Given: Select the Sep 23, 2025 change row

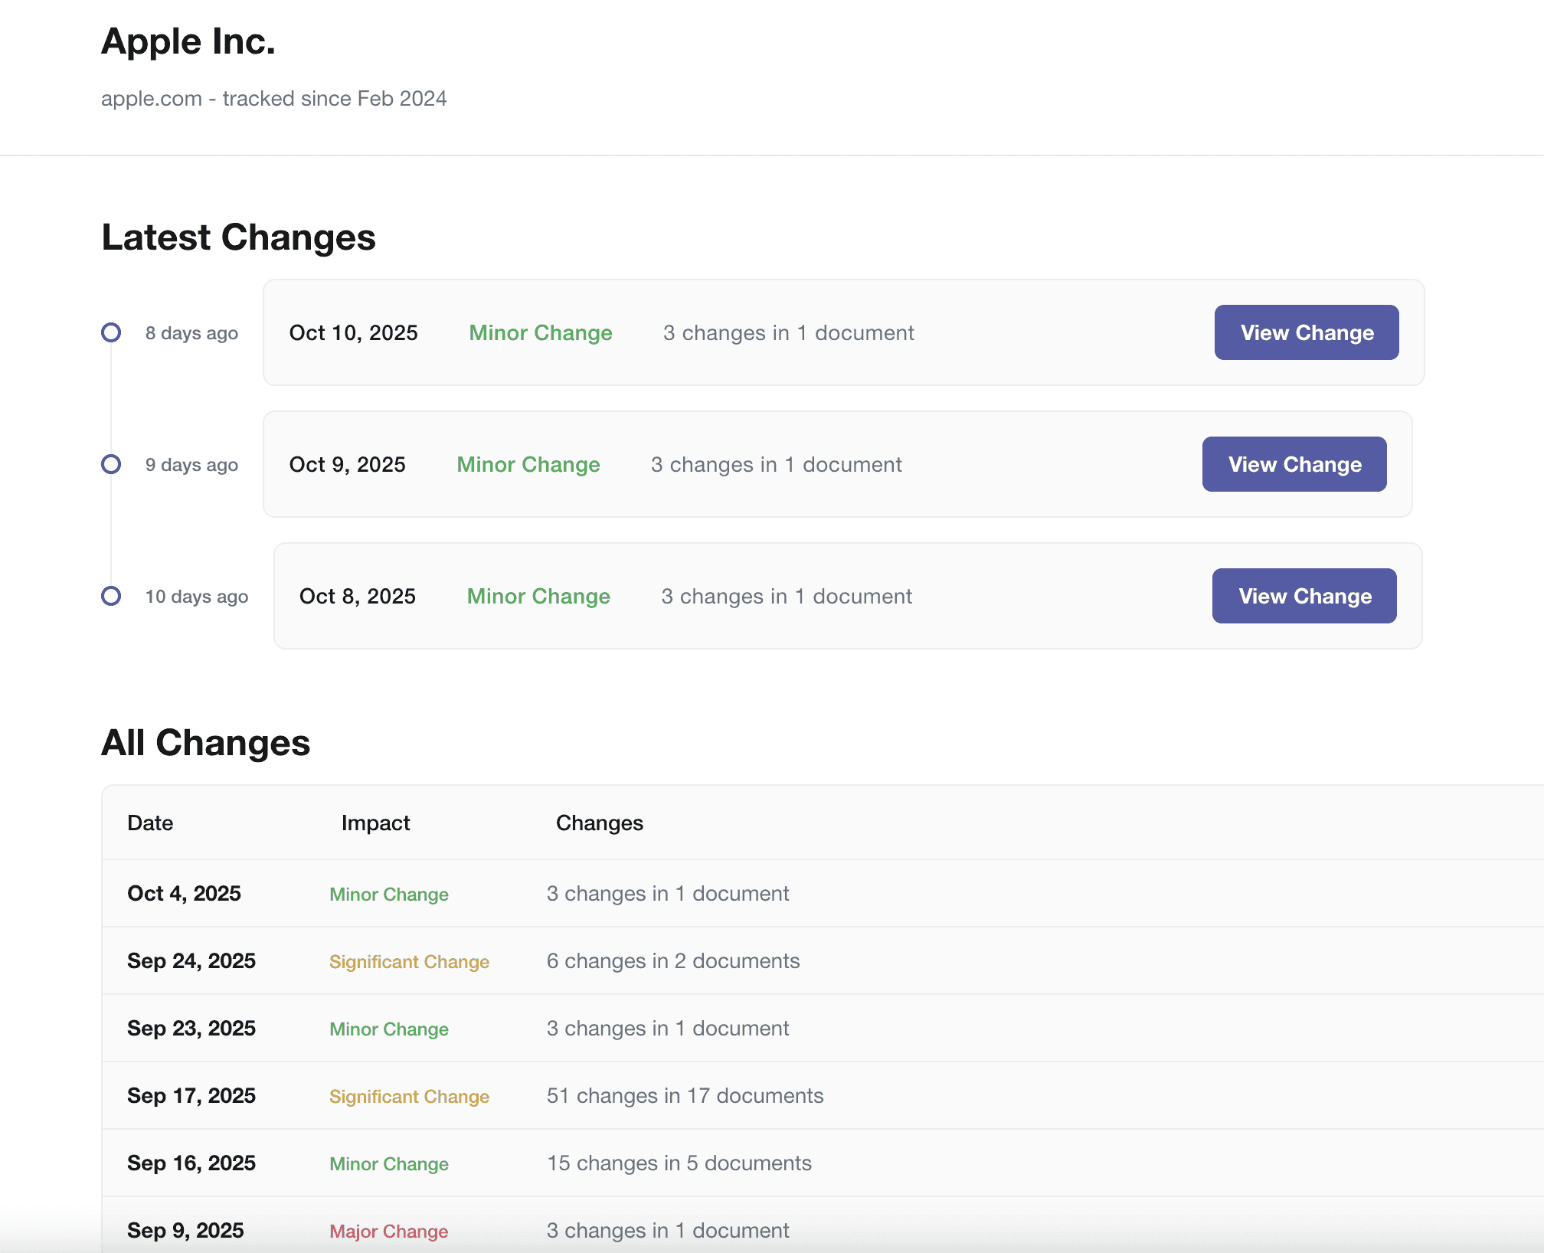Looking at the screenshot, I should [x=191, y=1028].
